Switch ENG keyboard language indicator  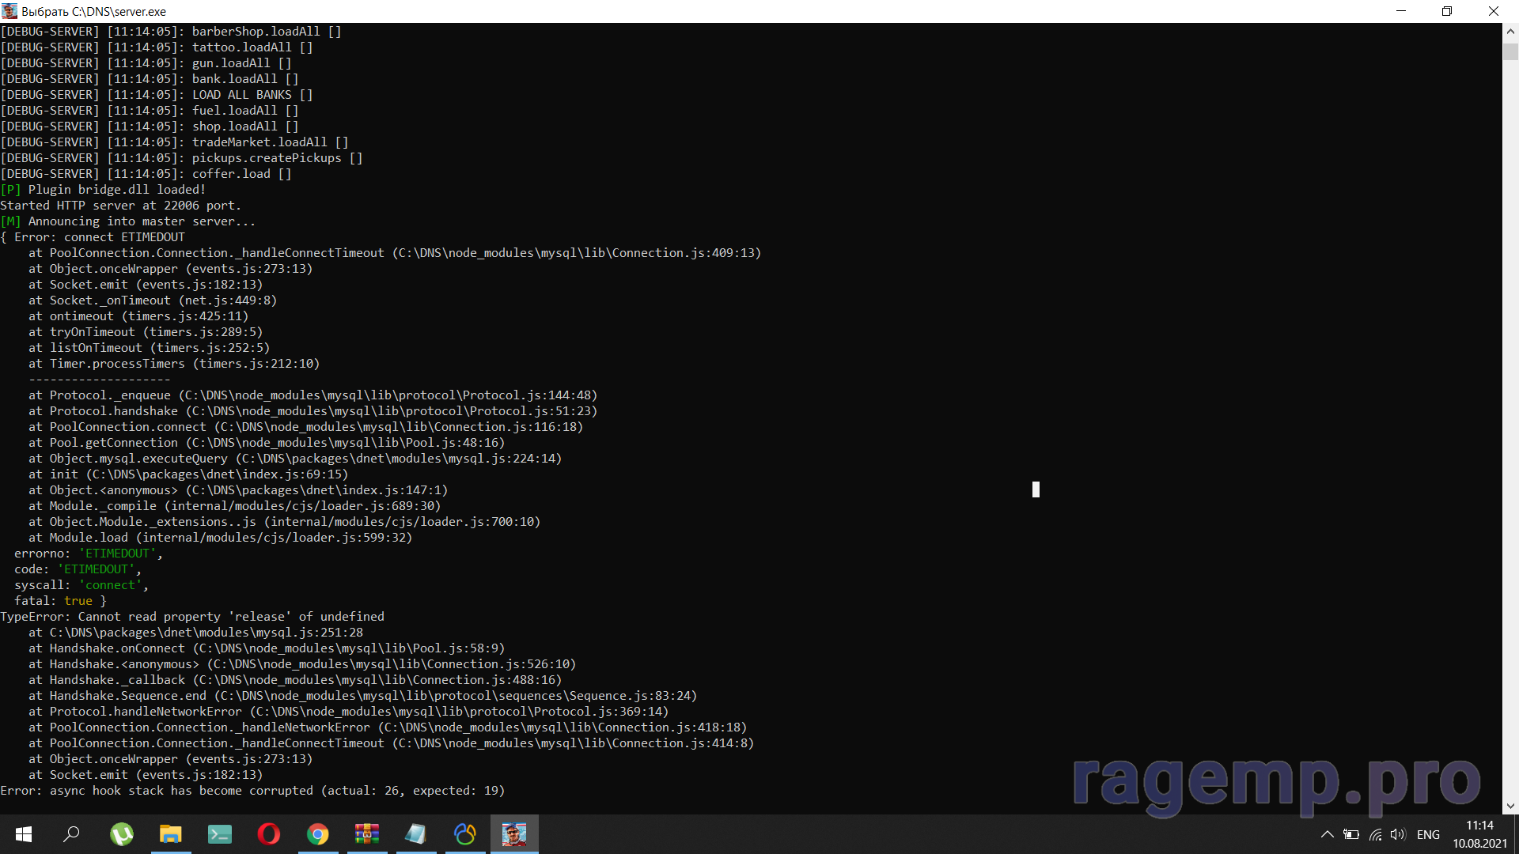[x=1428, y=834]
